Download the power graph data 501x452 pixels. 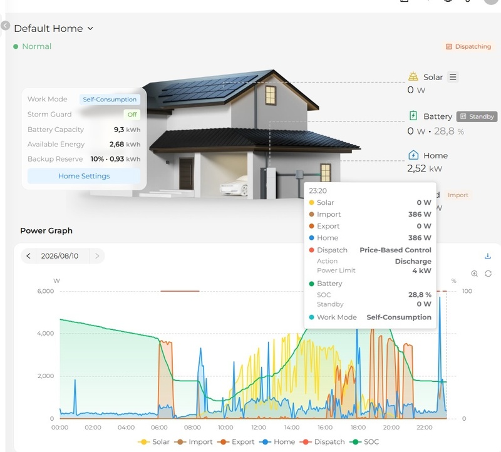point(488,256)
